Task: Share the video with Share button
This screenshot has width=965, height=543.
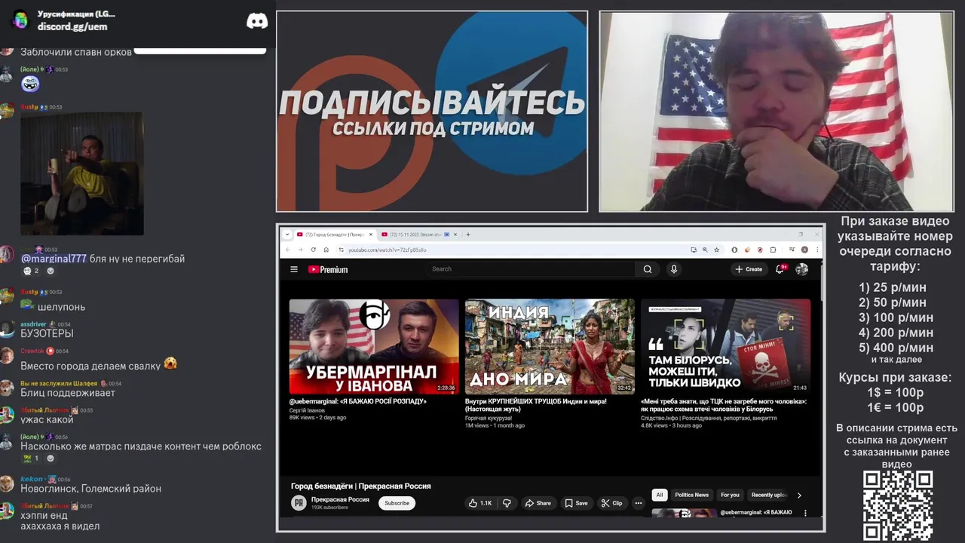Action: (538, 503)
